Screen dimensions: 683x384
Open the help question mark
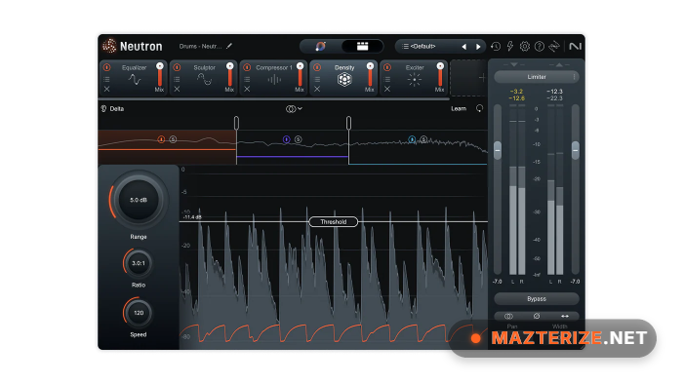coord(540,46)
